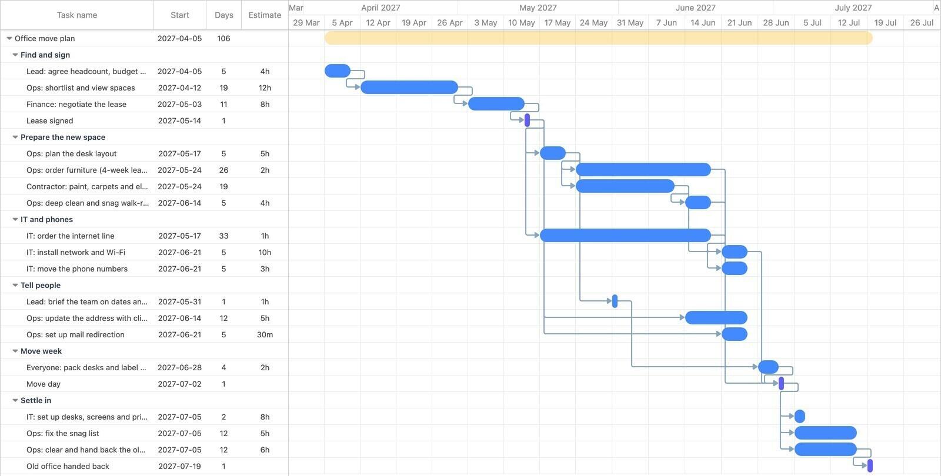941x476 pixels.
Task: Sort by the Task name column header
Action: coord(77,15)
